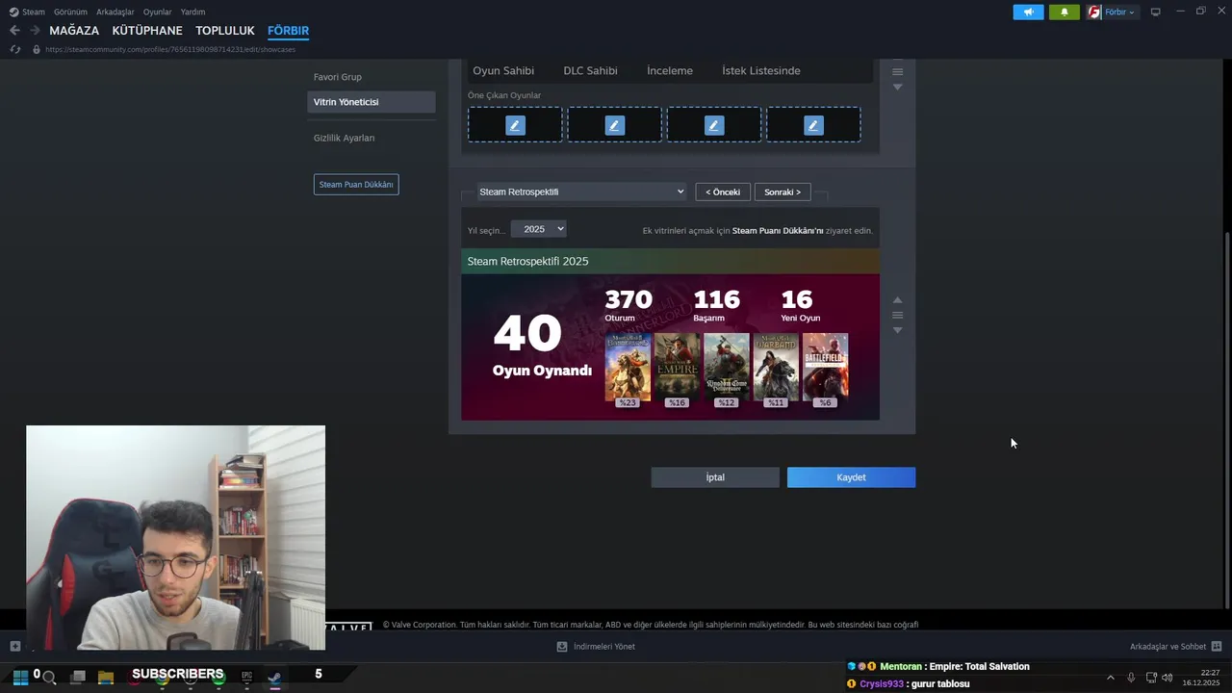Viewport: 1232px width, 693px height.
Task: Select the Oyun Sahibi tab
Action: pos(503,70)
